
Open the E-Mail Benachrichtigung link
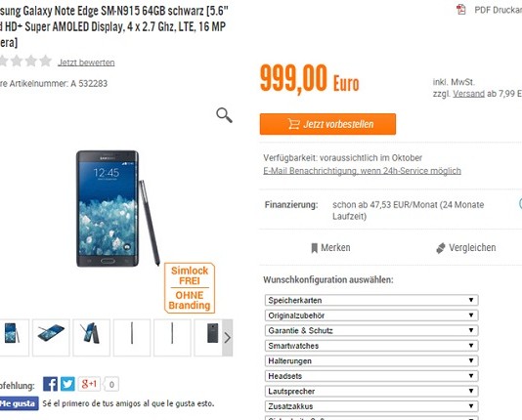pyautogui.click(x=362, y=171)
